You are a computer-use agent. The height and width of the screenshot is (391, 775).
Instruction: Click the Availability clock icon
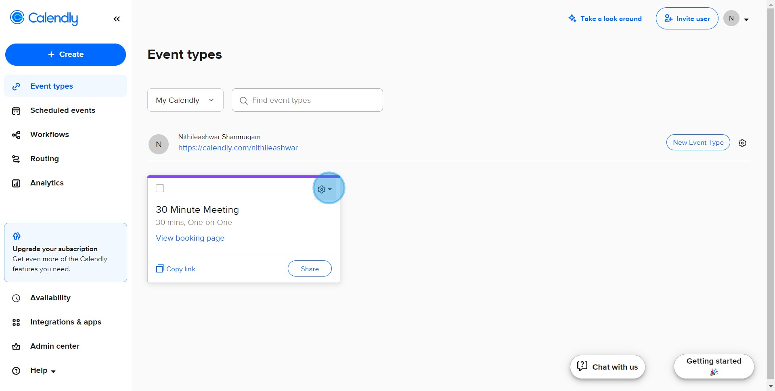tap(16, 298)
